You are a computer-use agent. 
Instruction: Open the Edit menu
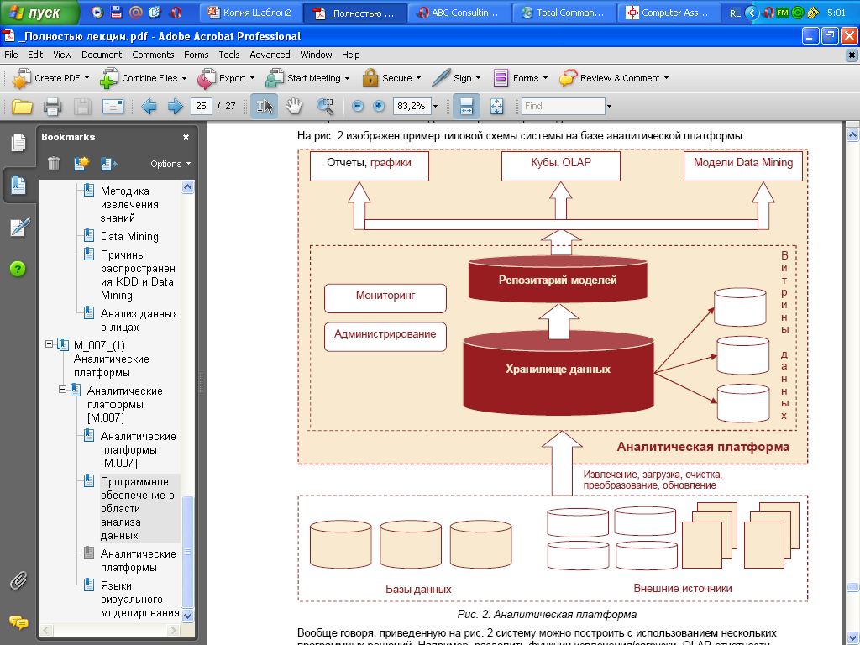[35, 55]
